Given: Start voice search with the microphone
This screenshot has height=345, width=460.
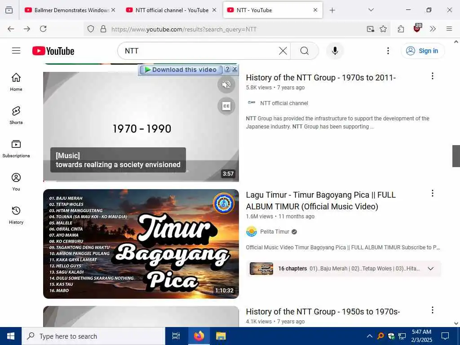Looking at the screenshot, I should [335, 51].
